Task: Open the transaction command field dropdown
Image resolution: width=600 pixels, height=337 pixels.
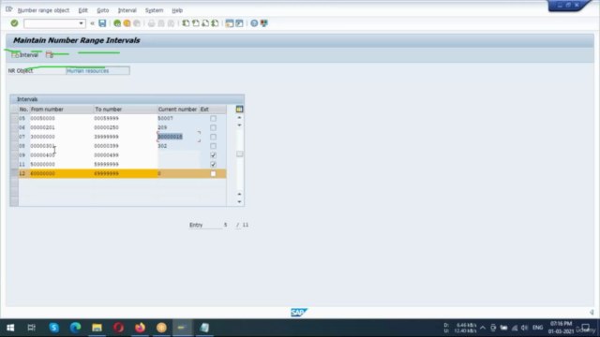Action: [x=81, y=23]
